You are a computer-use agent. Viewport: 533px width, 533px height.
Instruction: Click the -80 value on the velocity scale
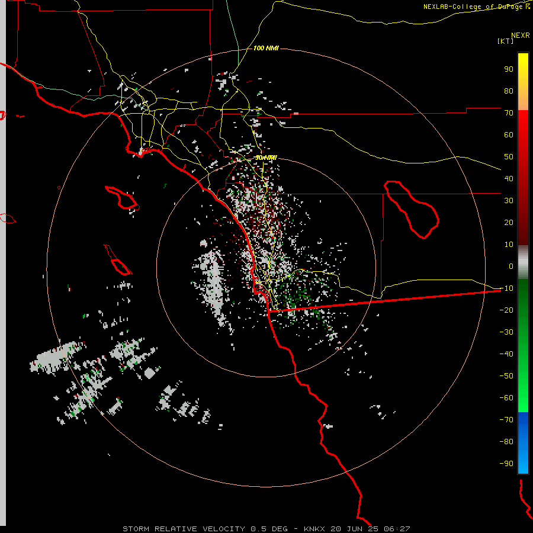[x=506, y=442]
